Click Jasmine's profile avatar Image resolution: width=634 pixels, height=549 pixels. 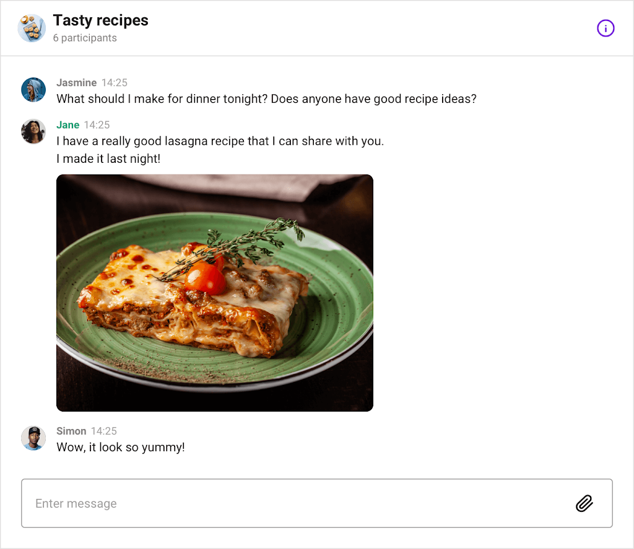click(33, 90)
